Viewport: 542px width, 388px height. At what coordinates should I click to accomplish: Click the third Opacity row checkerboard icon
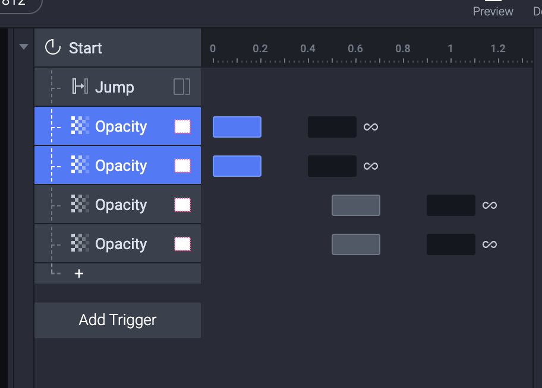[x=80, y=205]
